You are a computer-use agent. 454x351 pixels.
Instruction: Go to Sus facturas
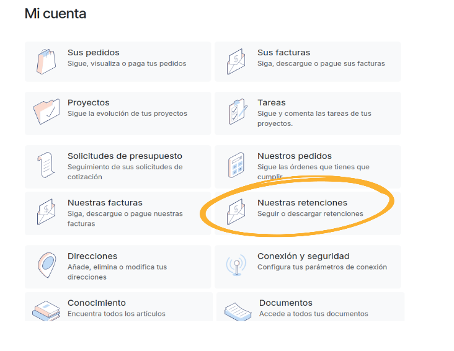coord(284,53)
